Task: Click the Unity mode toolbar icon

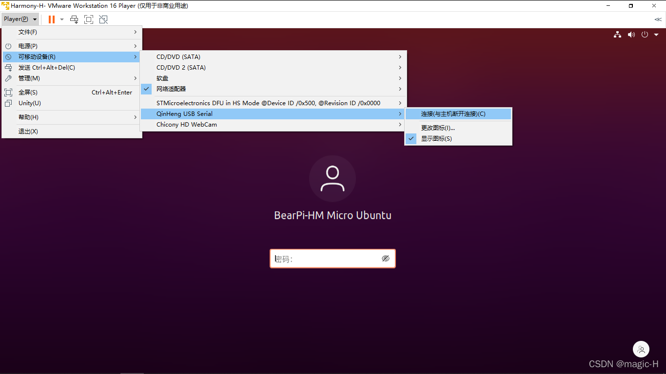Action: 103,19
